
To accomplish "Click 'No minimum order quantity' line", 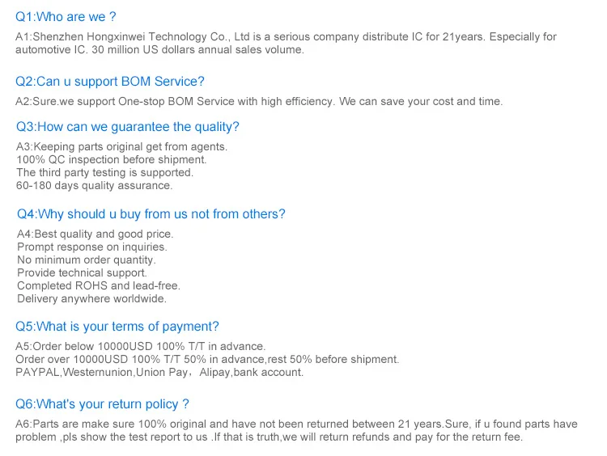I will coord(87,260).
